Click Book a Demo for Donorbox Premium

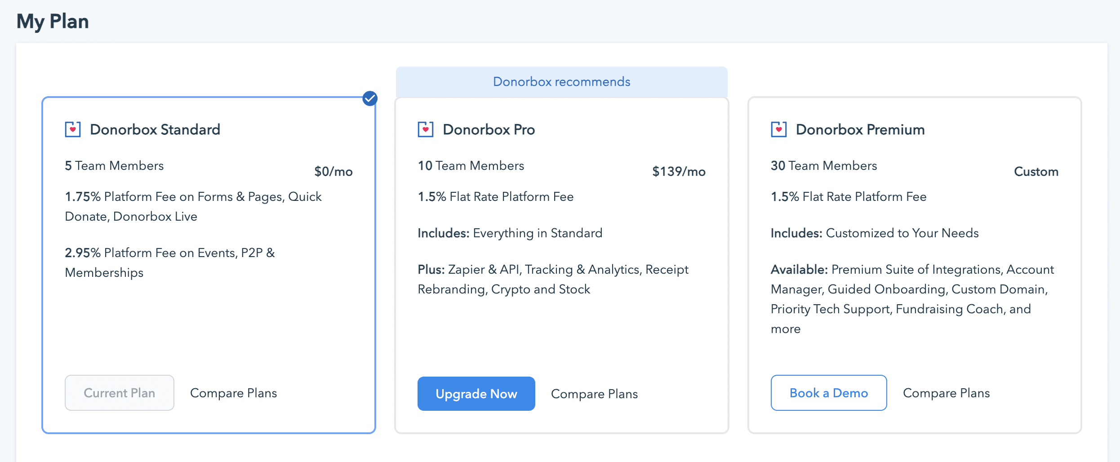(x=828, y=393)
